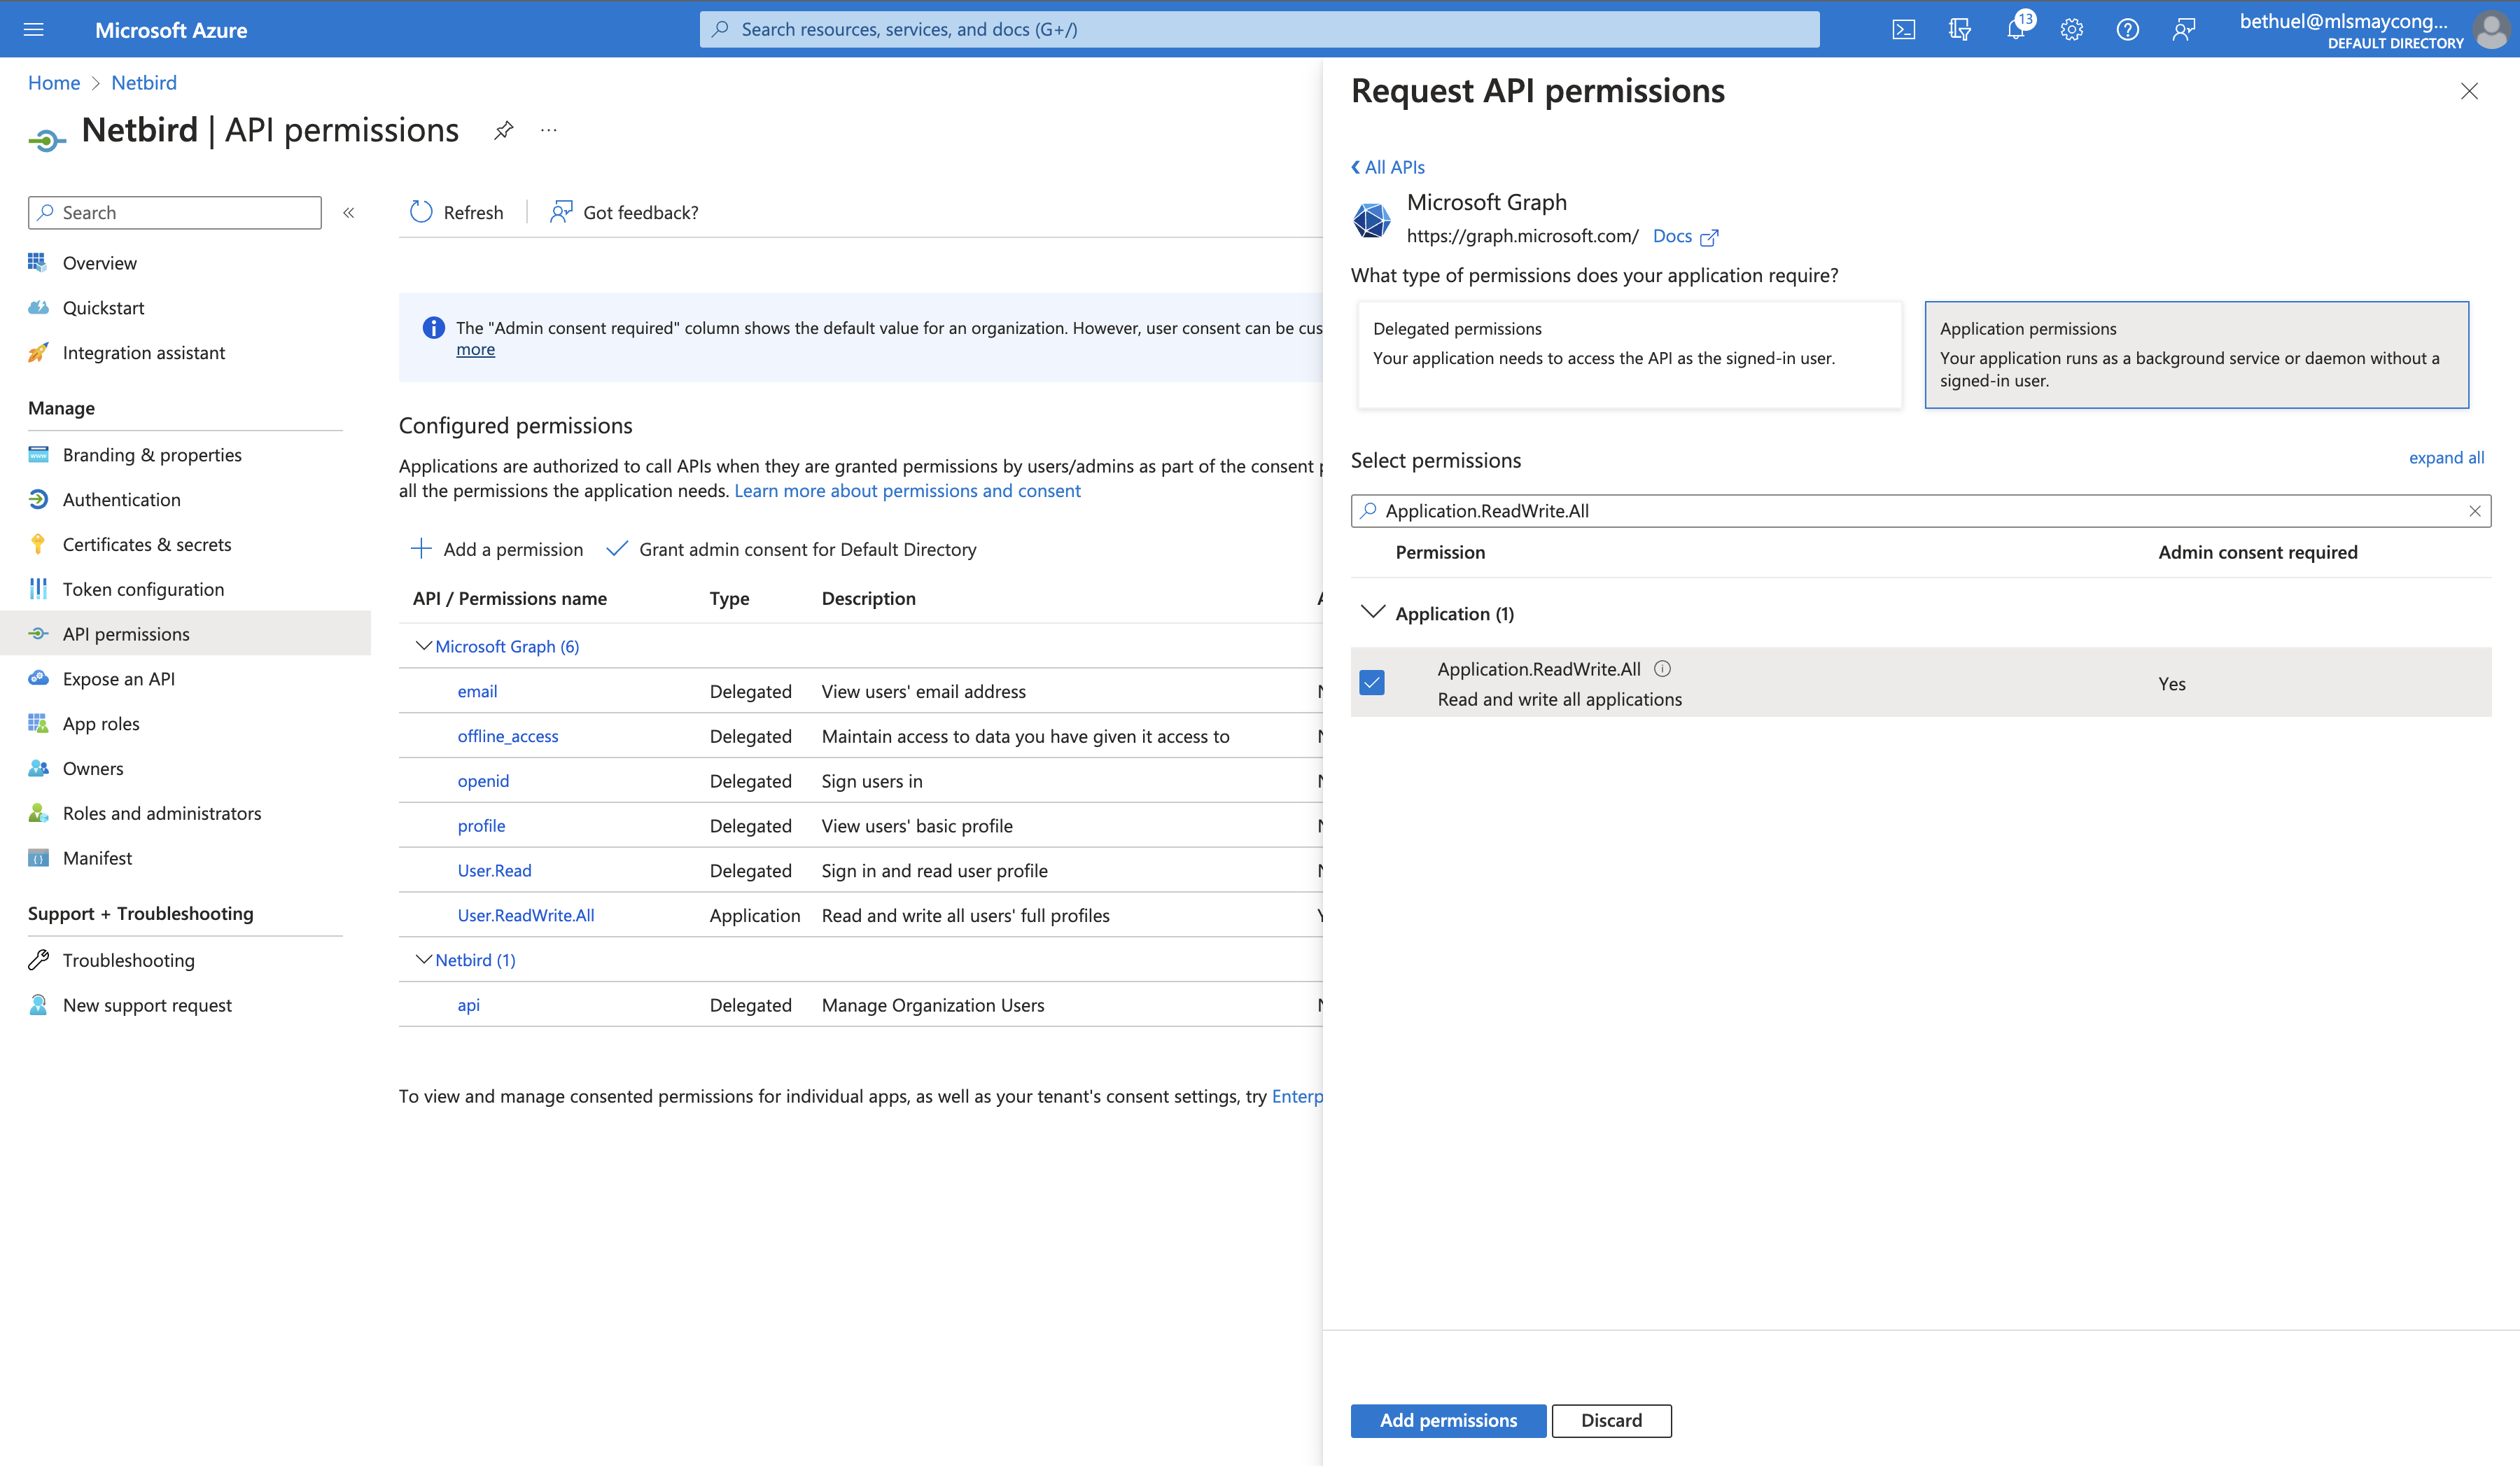Collapse the Netbird (1) permissions group
2520x1466 pixels.
point(423,960)
